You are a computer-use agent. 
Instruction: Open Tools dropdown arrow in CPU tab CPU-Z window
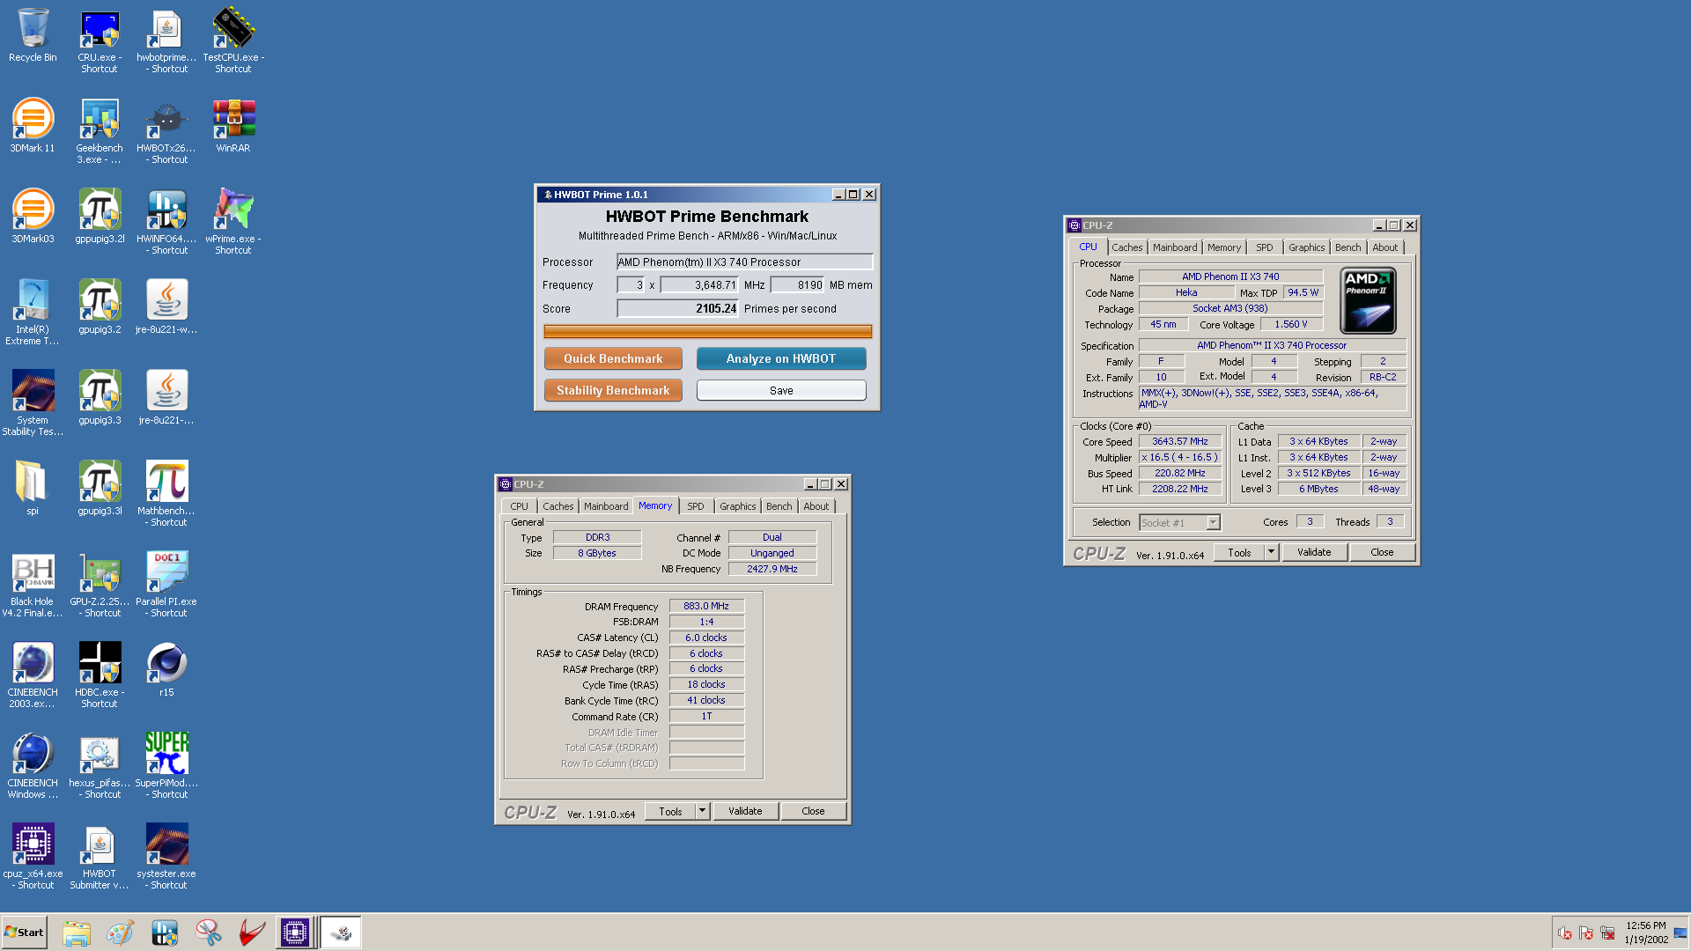[1271, 552]
